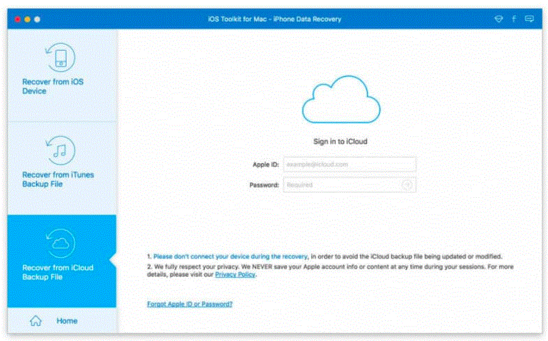Click the iTunes music note recovery icon
Viewport: 548px width, 341px height.
(x=60, y=150)
